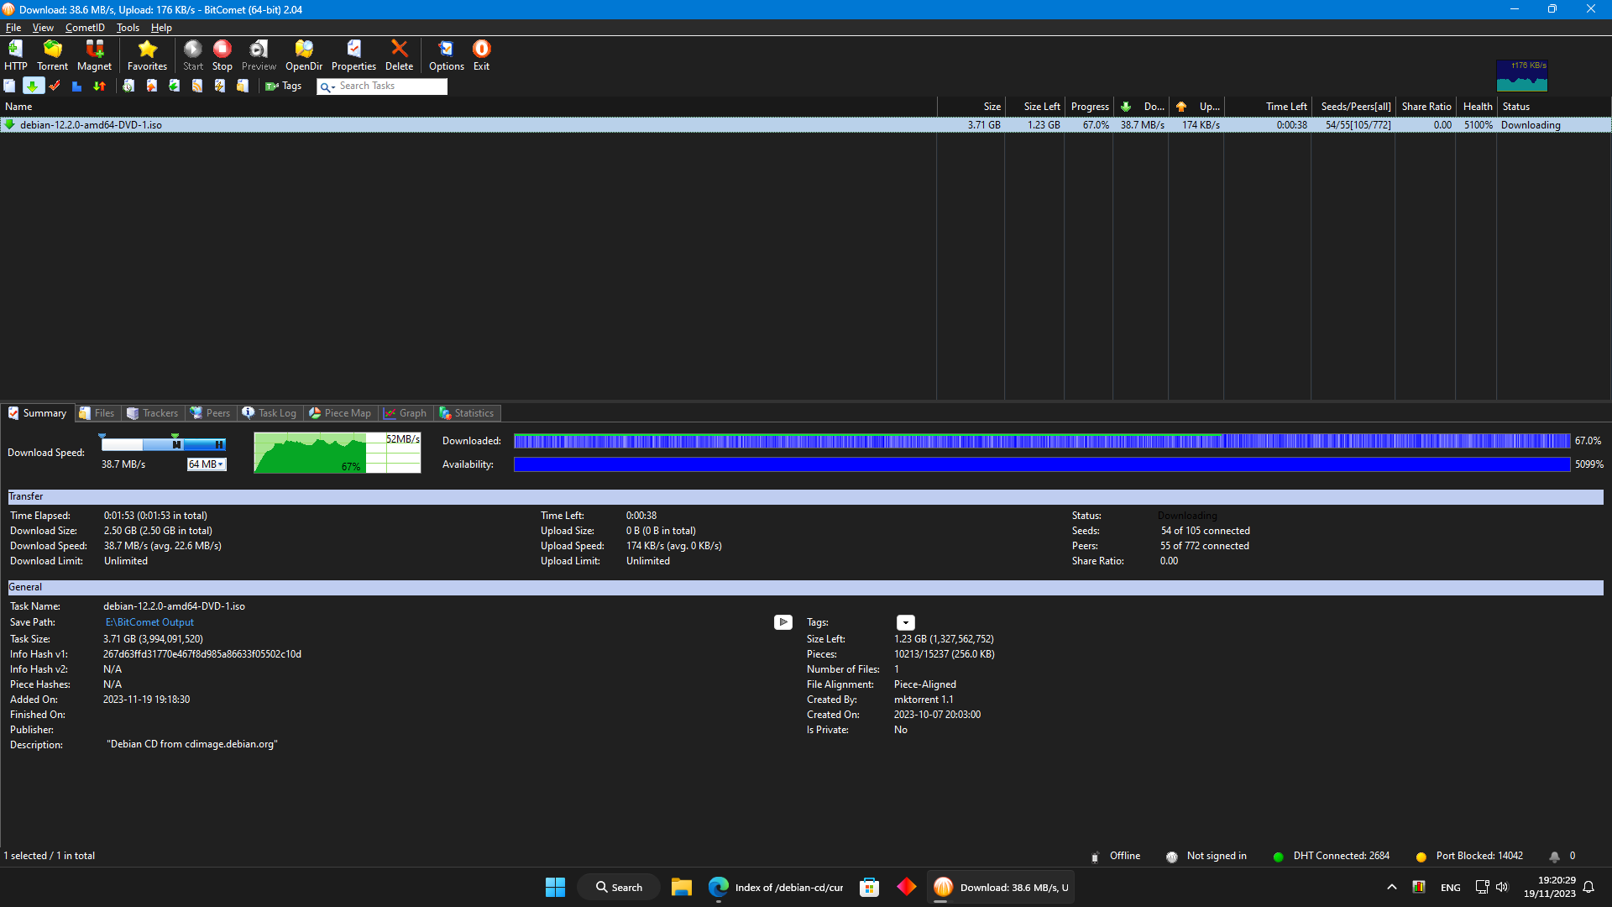Click the Offline status indicator
This screenshot has height=907, width=1612.
(x=1116, y=856)
